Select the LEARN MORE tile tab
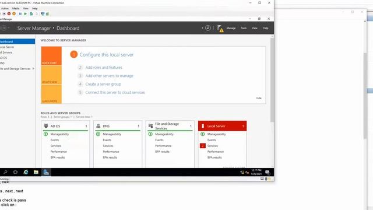Screen dimensions: 373x210 pos(51,94)
